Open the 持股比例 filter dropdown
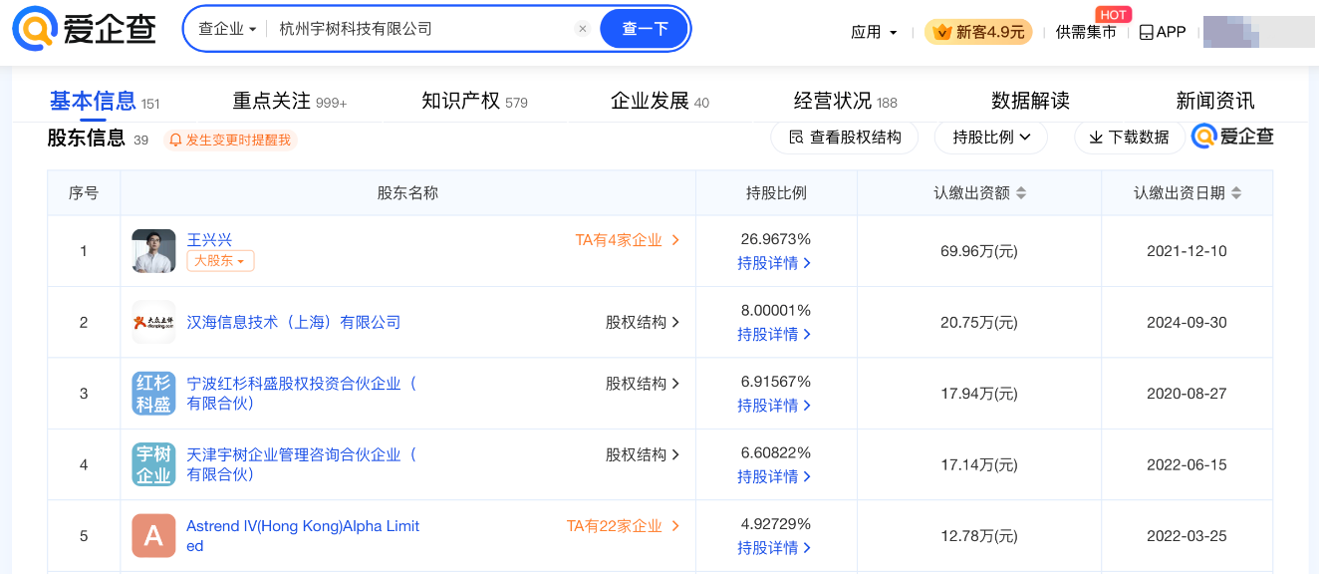The height and width of the screenshot is (574, 1319). coord(990,138)
